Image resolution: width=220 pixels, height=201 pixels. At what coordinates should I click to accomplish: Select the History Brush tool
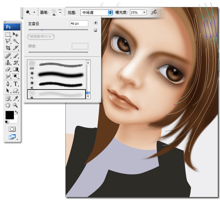[x=16, y=63]
